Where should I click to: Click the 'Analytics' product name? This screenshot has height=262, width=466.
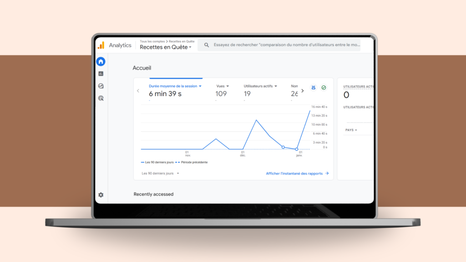120,45
